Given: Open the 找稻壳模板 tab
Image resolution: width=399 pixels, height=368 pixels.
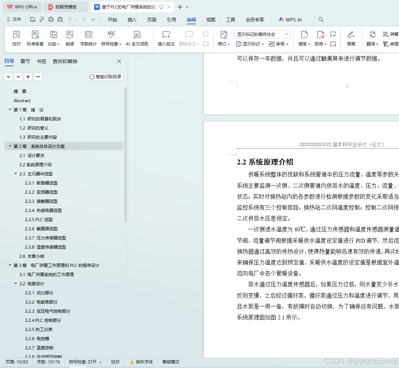Looking at the screenshot, I should (x=66, y=7).
